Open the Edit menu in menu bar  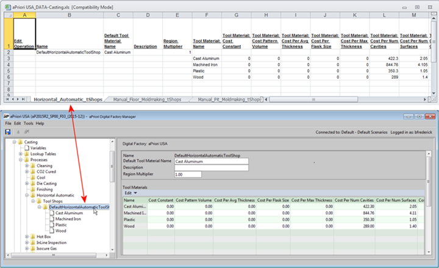coord(17,123)
